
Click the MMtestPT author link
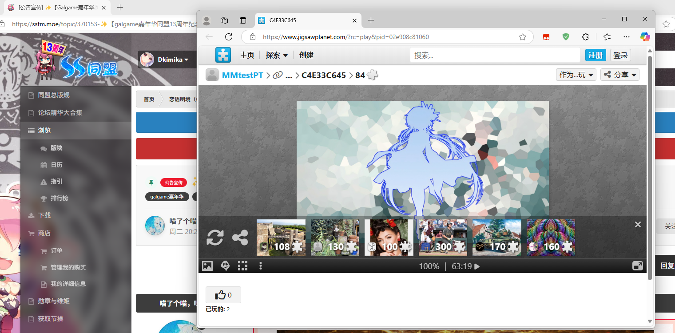(x=242, y=75)
